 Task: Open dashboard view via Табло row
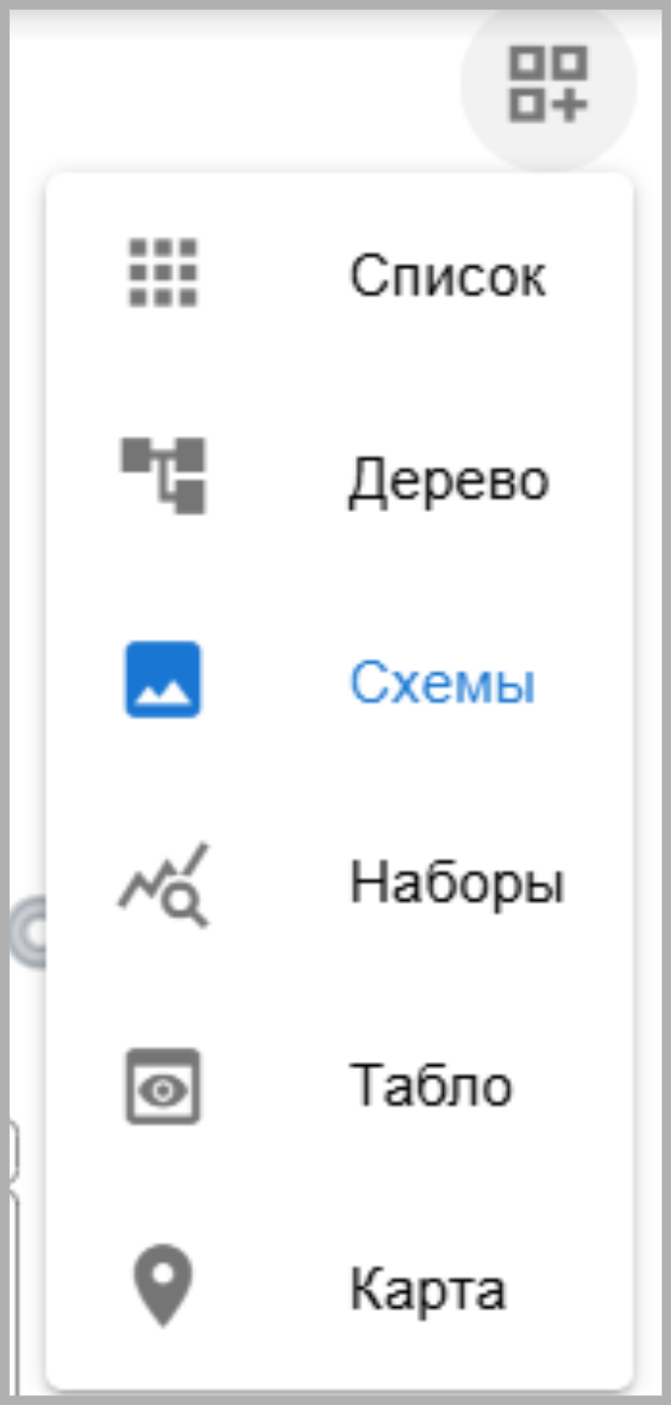coord(340,1086)
